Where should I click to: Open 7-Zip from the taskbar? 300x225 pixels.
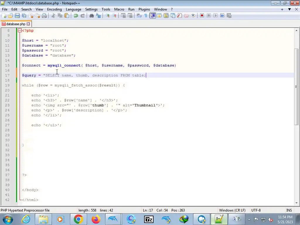tap(149, 219)
